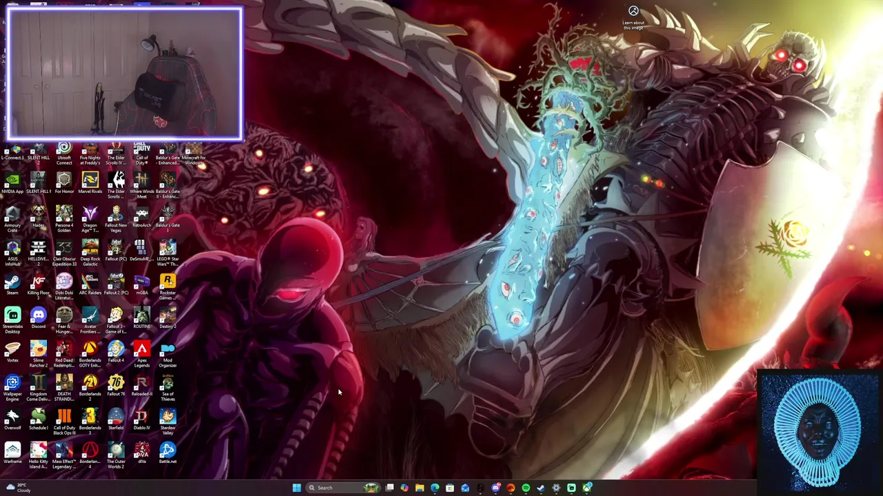This screenshot has height=496, width=883.
Task: Select the Reloaded-II shortcut
Action: click(x=141, y=386)
